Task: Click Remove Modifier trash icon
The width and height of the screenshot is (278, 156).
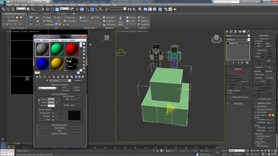Action: 242,62
